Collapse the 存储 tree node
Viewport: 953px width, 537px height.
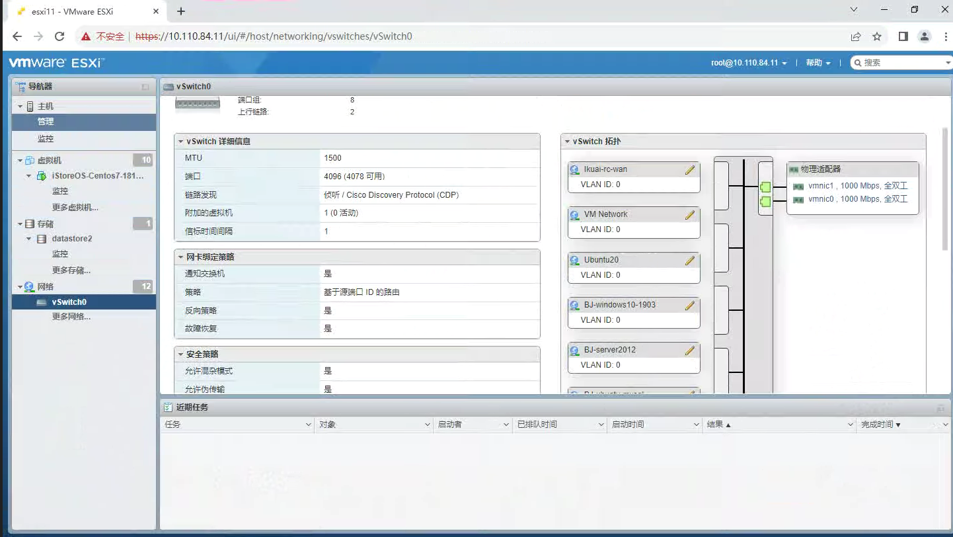20,224
